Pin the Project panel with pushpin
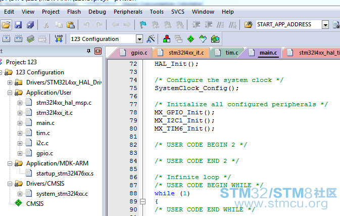Image resolution: width=340 pixels, height=216 pixels. tap(88, 51)
